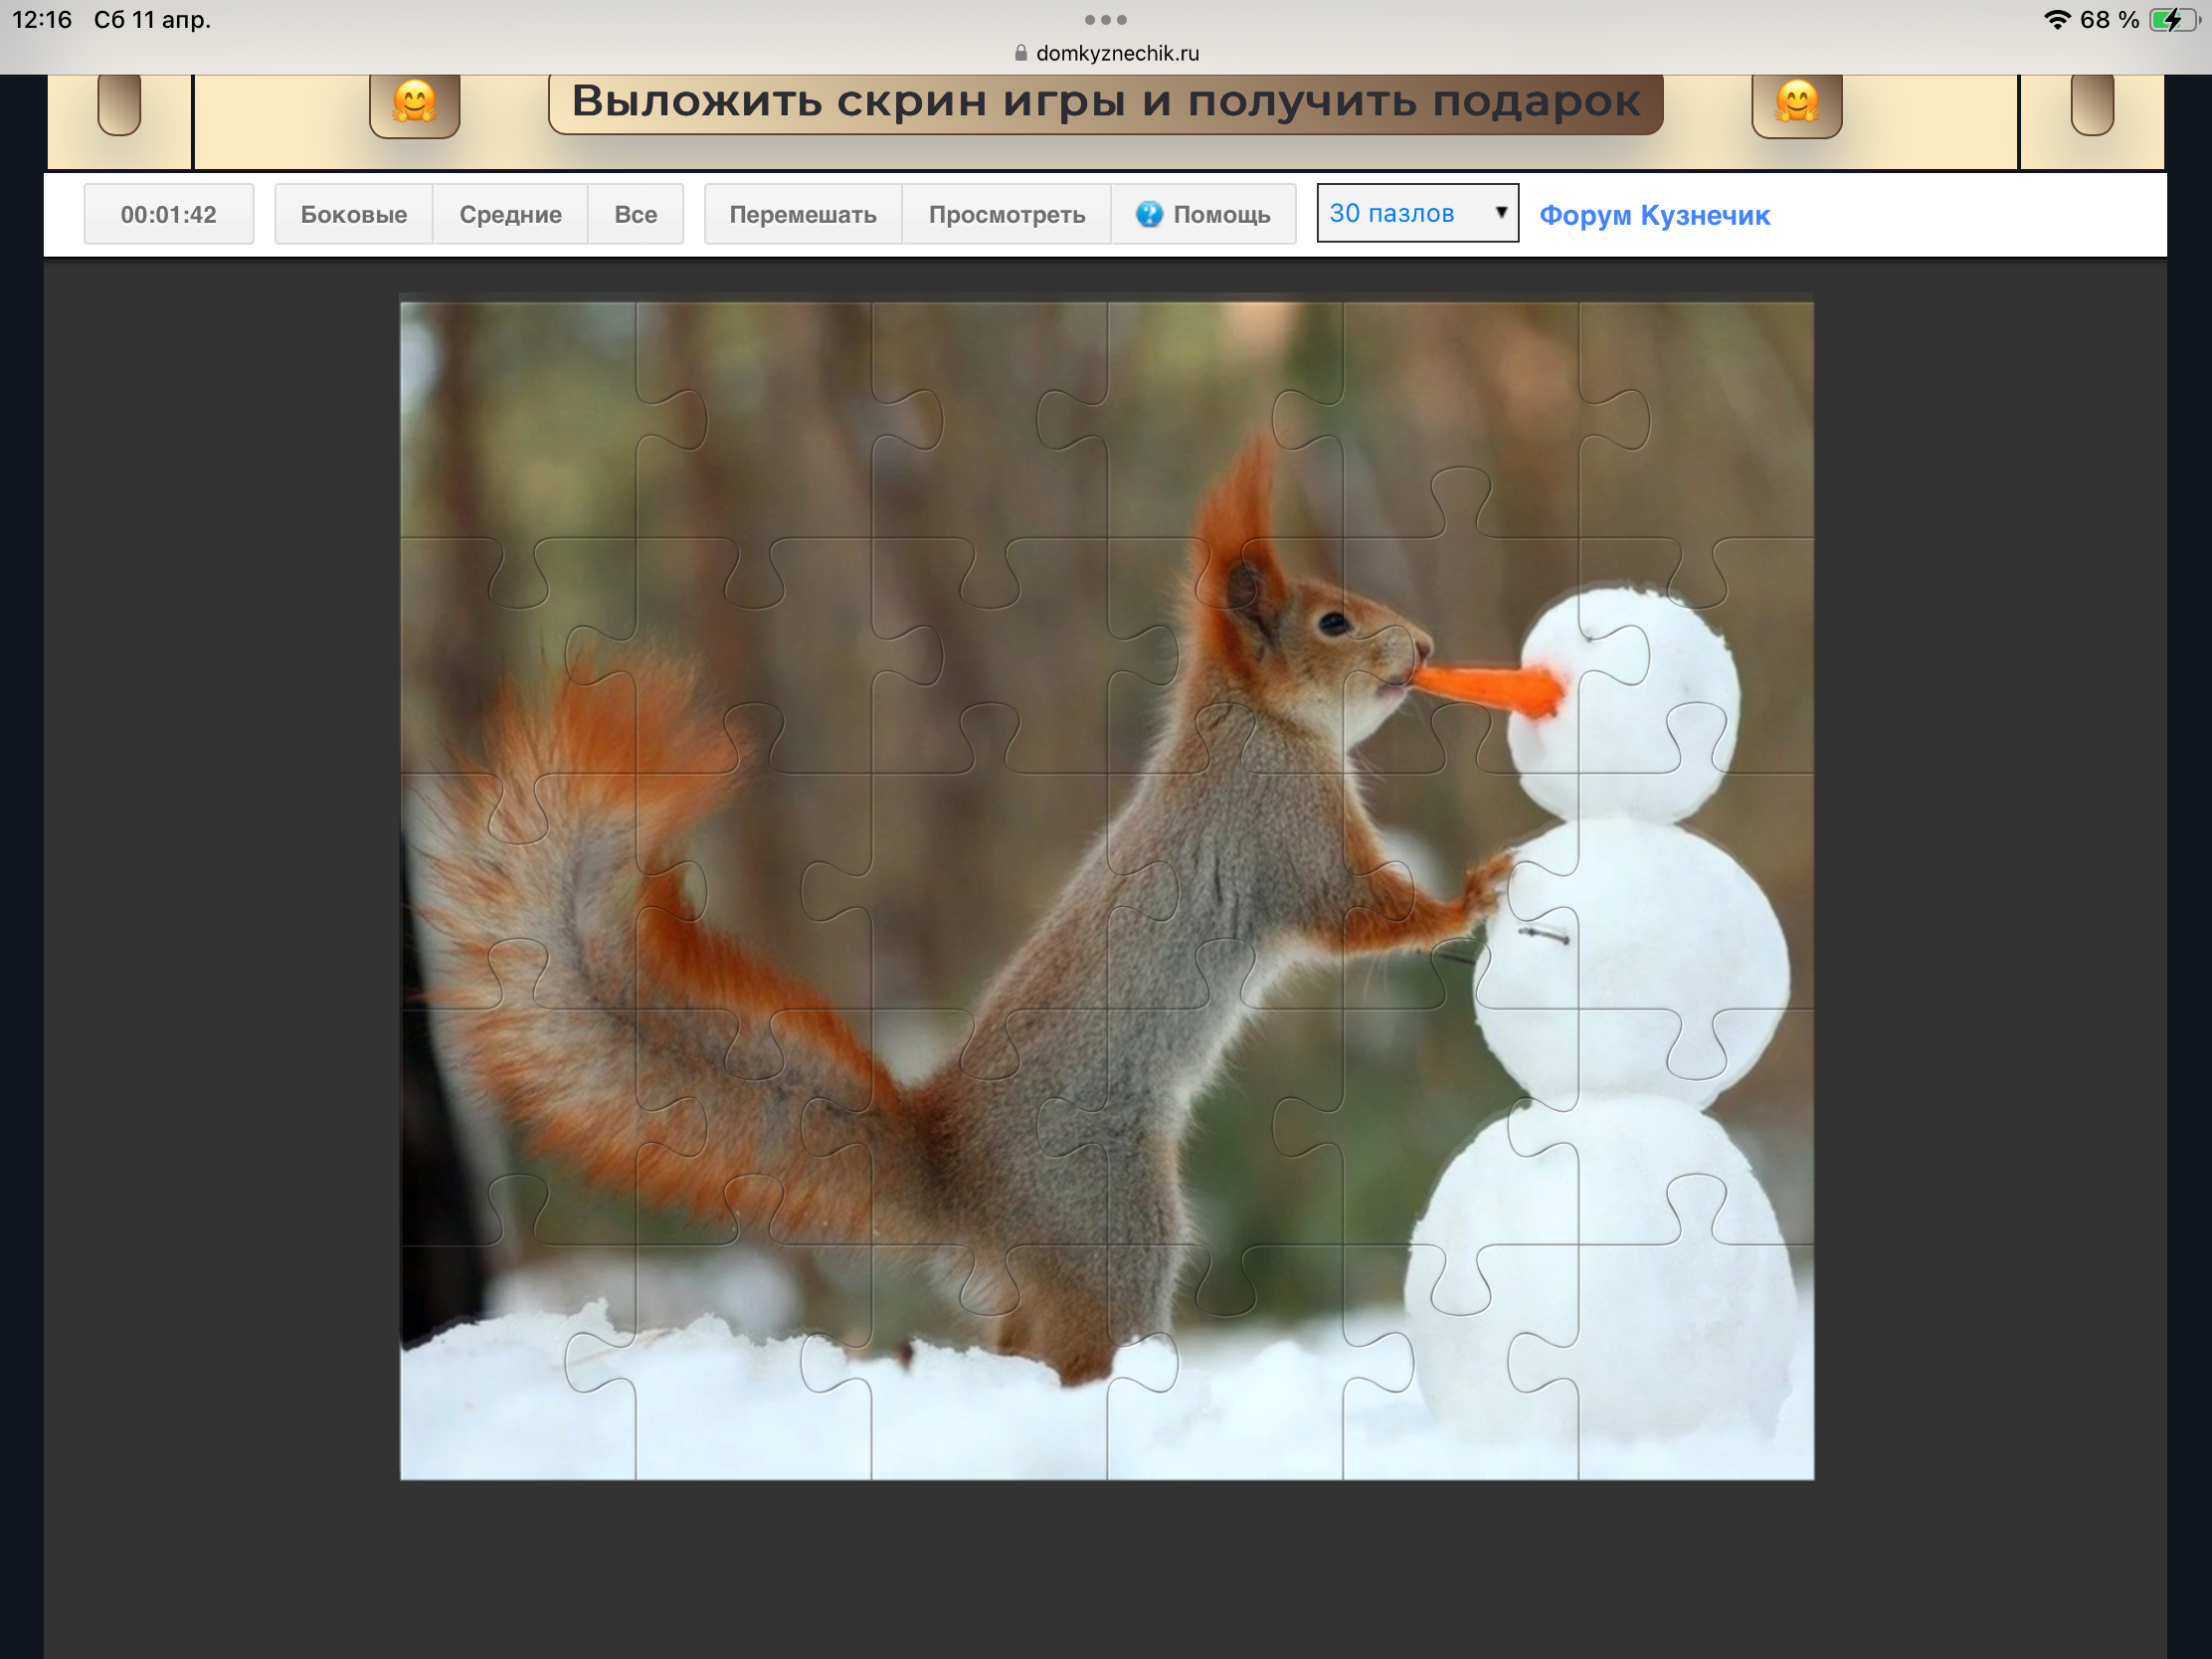Click the Выложить скрин игры banner
Screen dimensions: 2212x1659
click(1105, 102)
